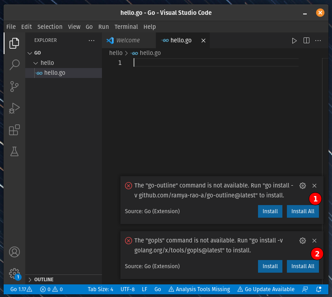Click the hello.go breadcrumb segment

(x=146, y=53)
